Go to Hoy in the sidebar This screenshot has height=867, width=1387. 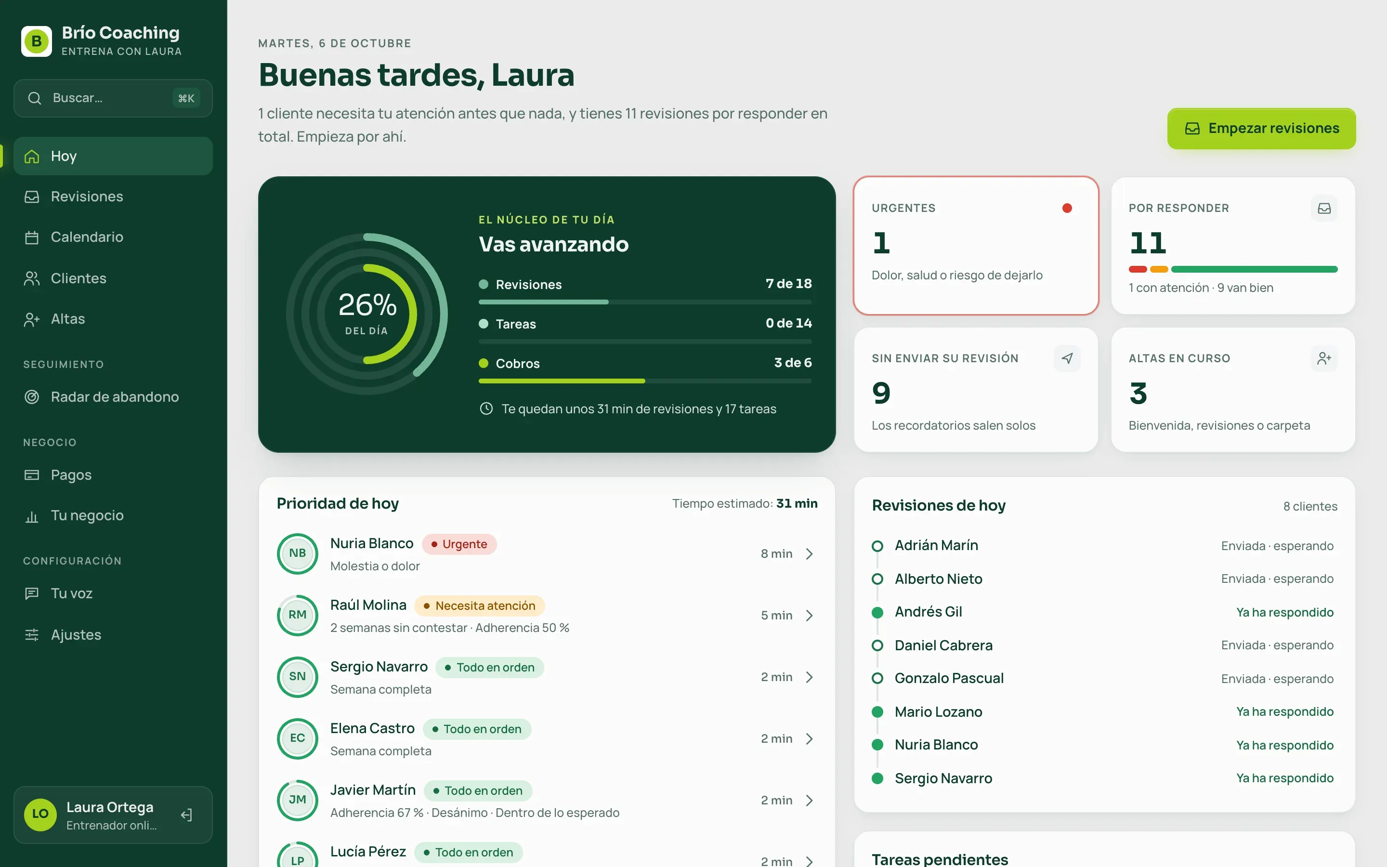tap(113, 156)
